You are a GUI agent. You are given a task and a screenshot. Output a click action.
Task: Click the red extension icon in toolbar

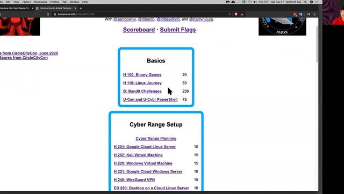pyautogui.click(x=295, y=14)
